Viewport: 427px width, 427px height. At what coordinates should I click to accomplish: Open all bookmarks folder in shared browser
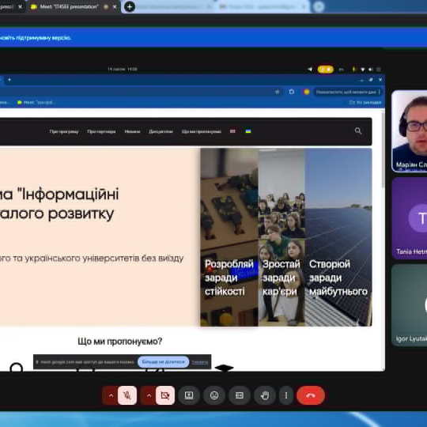[365, 102]
